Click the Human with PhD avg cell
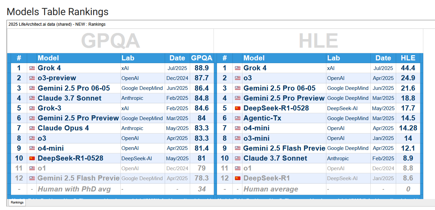 [x=78, y=189]
